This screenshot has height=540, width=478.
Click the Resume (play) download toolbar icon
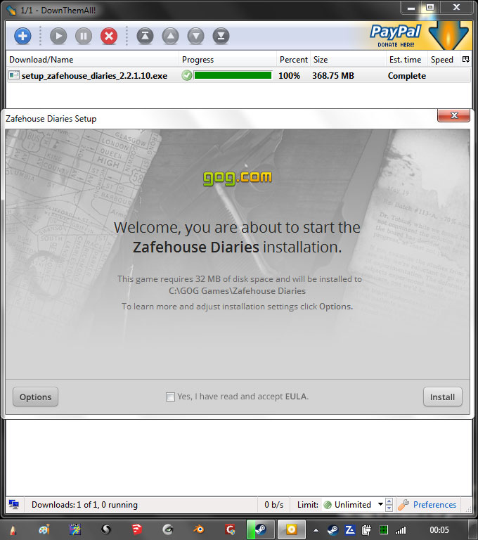tap(58, 36)
